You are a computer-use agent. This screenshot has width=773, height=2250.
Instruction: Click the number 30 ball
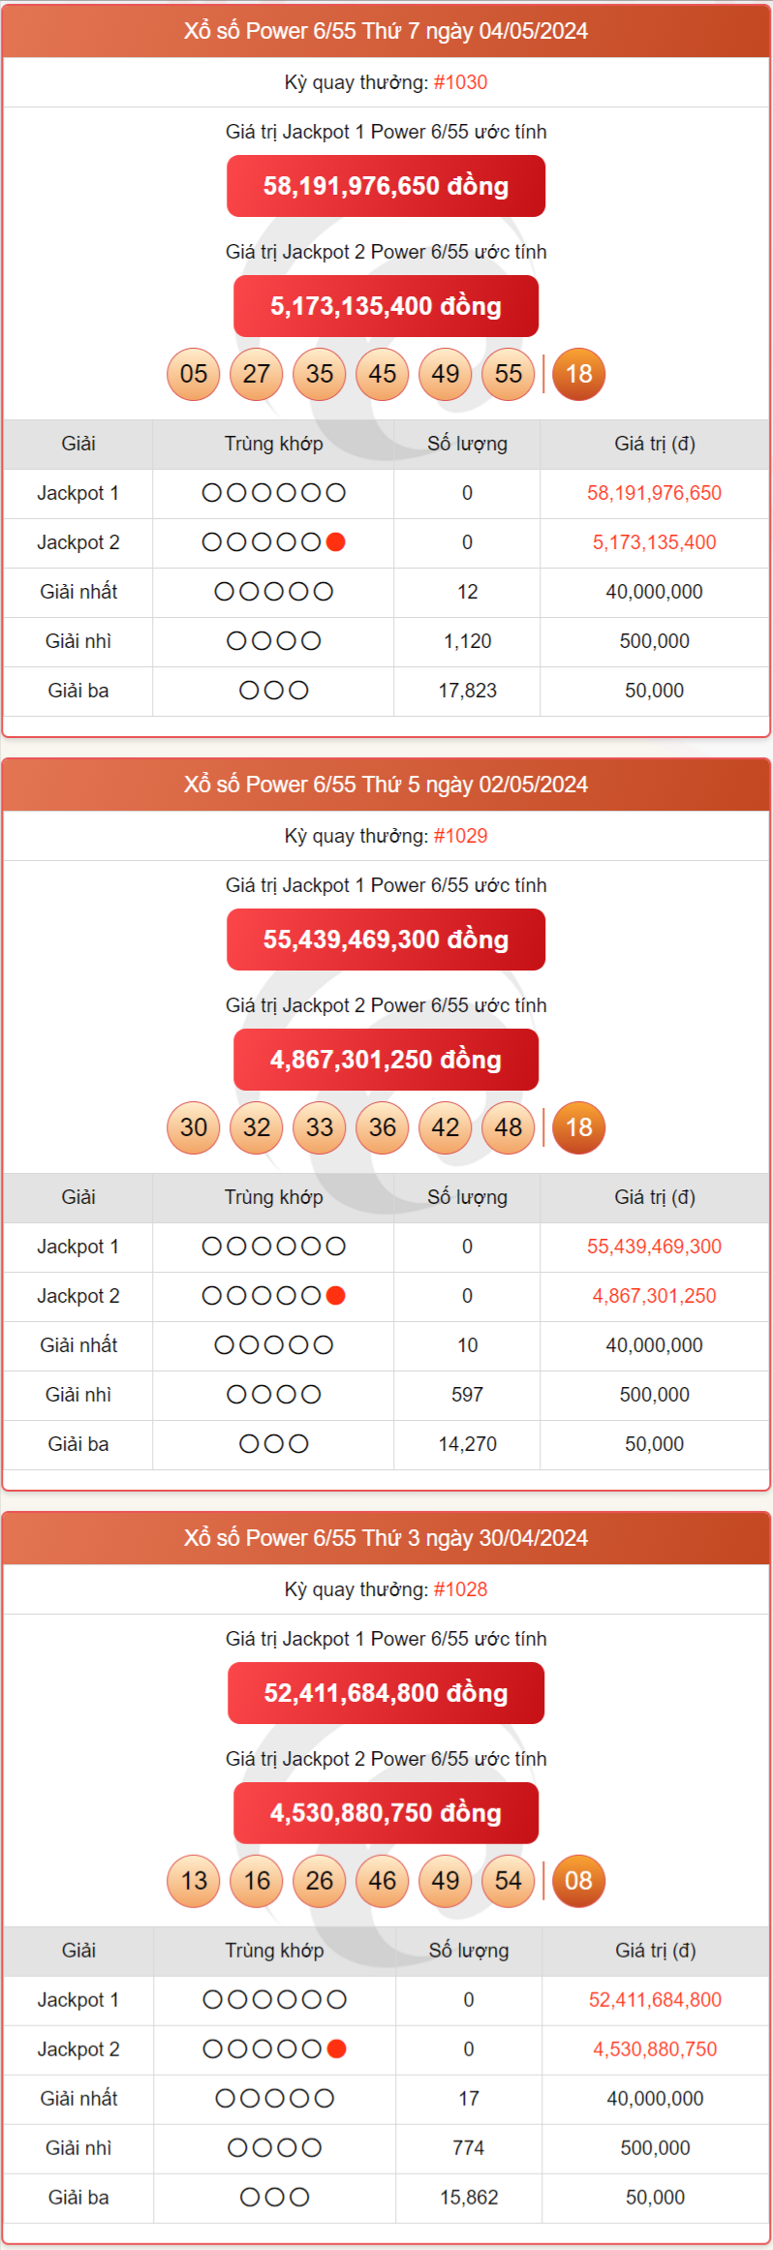[194, 1127]
